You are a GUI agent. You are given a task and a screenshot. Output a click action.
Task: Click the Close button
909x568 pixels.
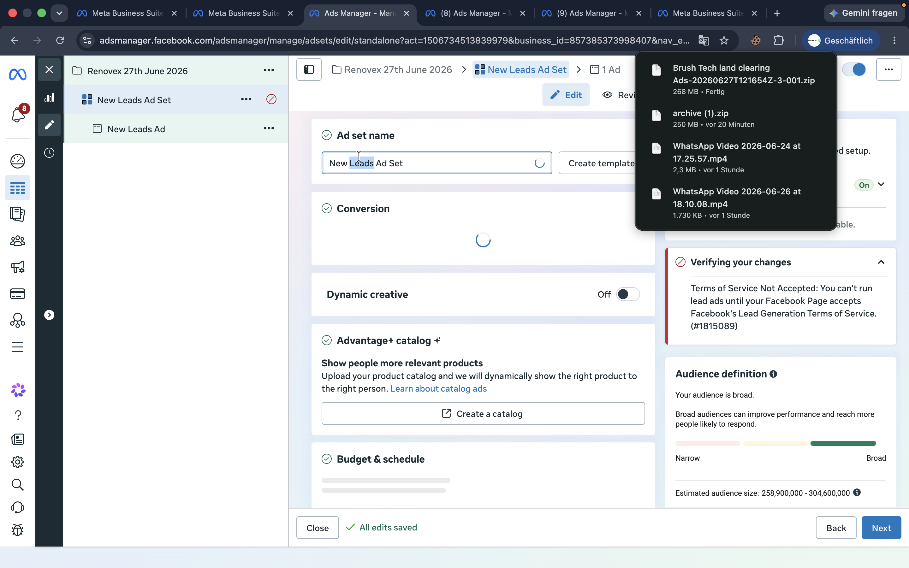[x=318, y=528]
